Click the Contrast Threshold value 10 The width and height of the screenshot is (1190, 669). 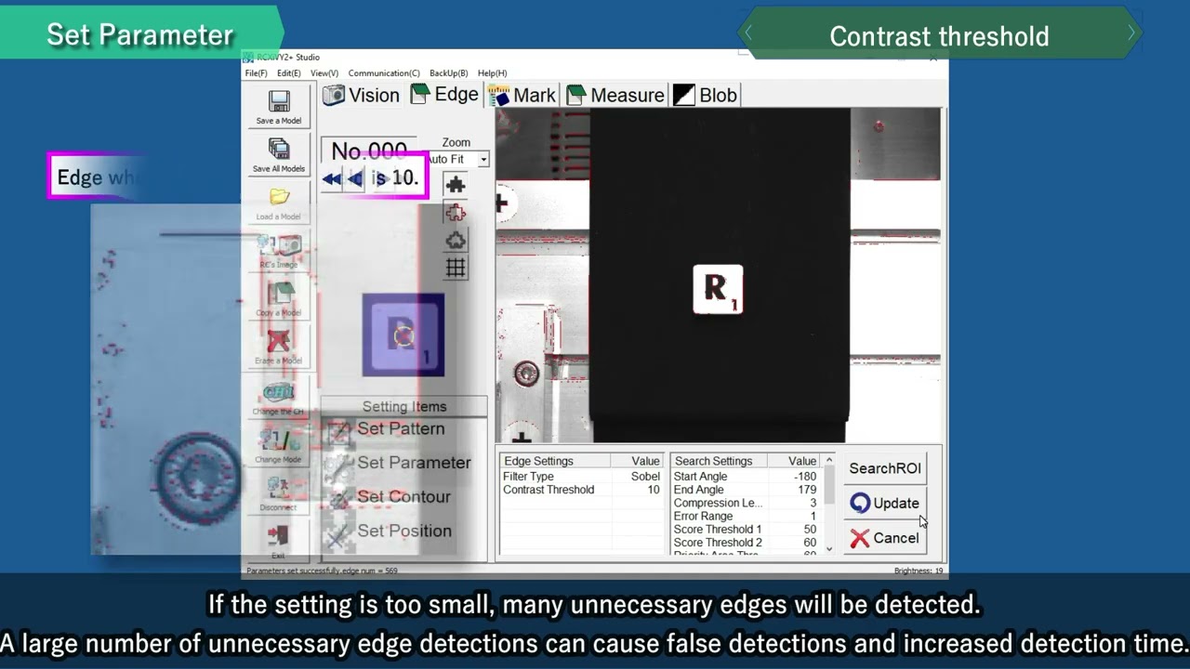click(653, 490)
